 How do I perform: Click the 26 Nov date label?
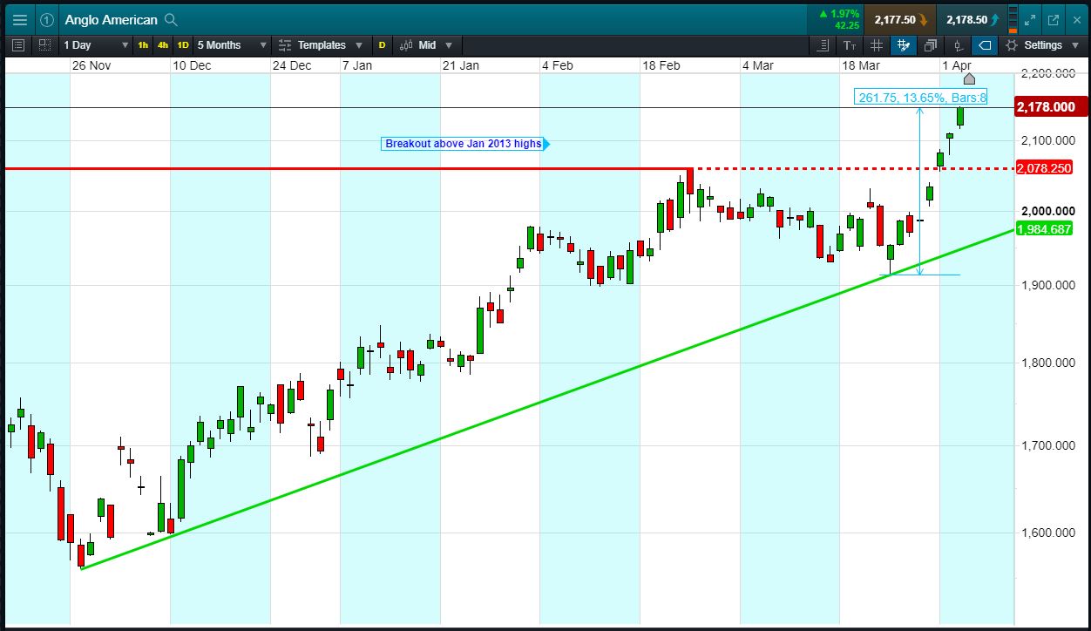click(x=91, y=66)
